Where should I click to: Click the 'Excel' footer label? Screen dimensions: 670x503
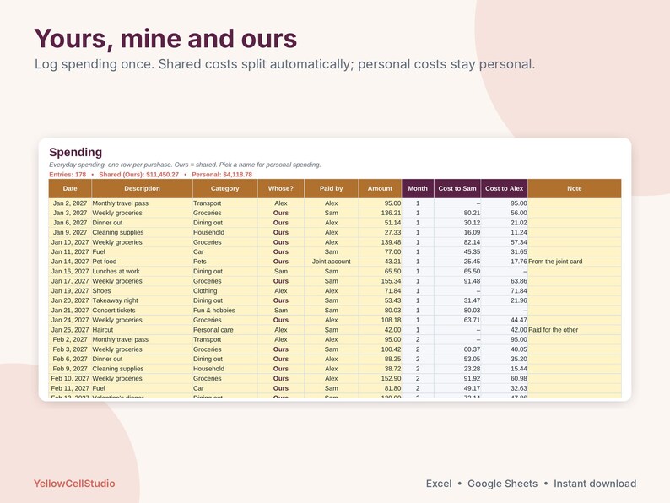[439, 484]
